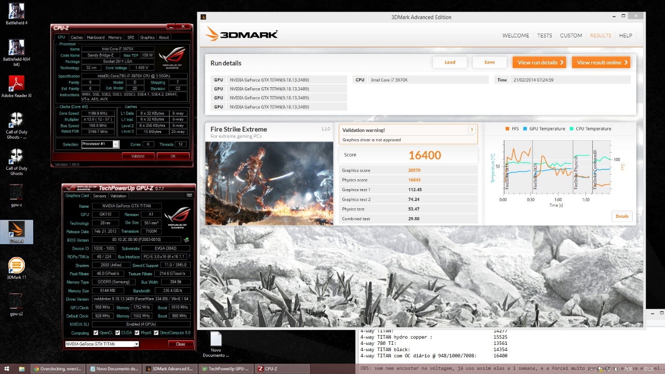Open About tab in CPU-Z
This screenshot has width=665, height=374.
[164, 37]
